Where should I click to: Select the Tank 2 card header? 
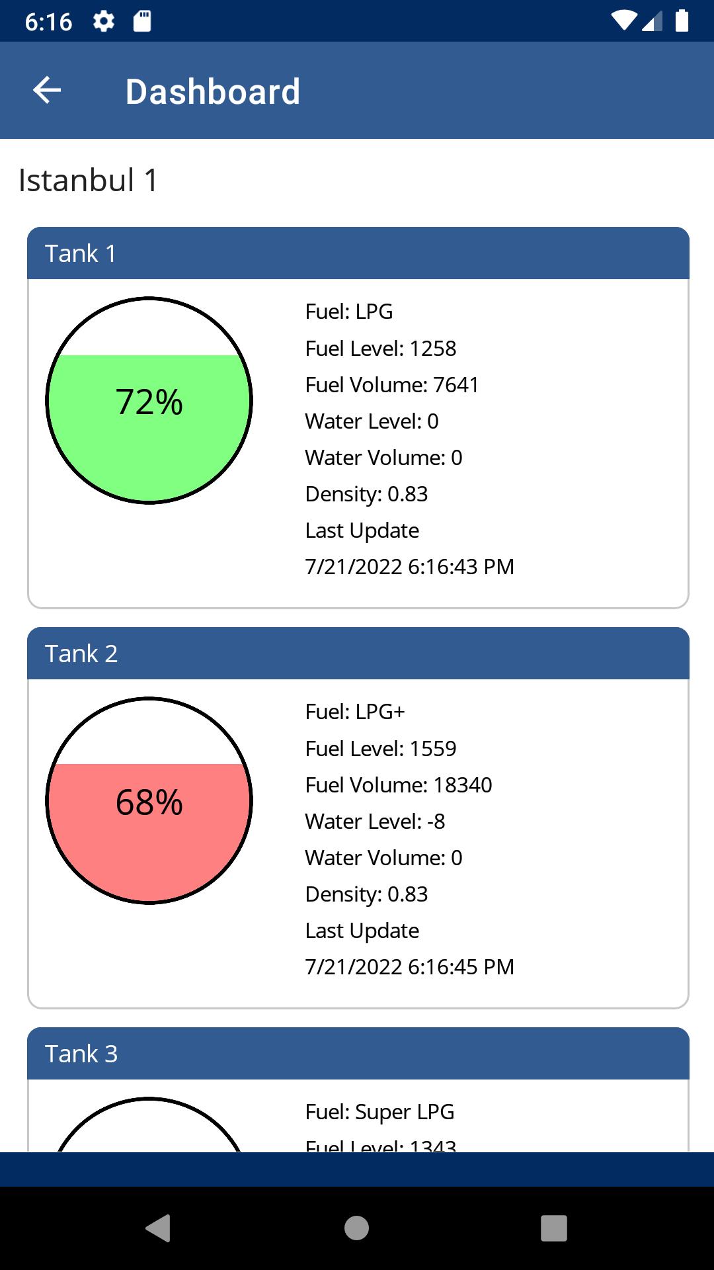tap(358, 654)
